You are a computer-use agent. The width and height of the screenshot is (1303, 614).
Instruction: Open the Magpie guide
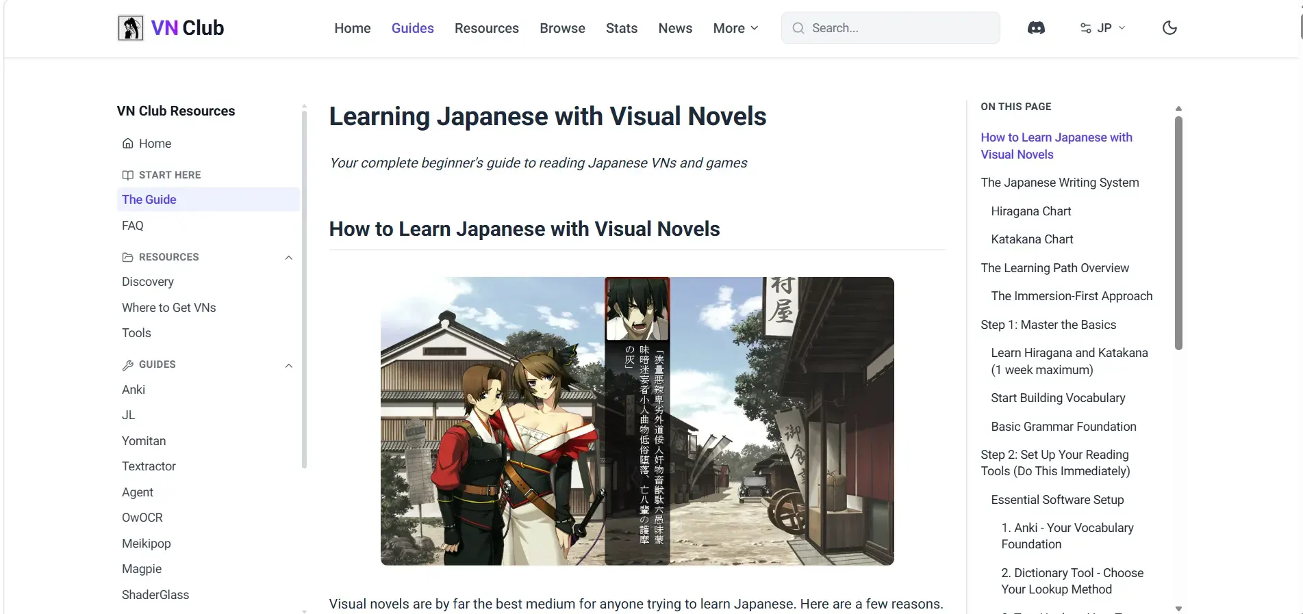click(x=142, y=569)
